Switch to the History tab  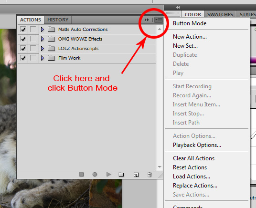[58, 20]
